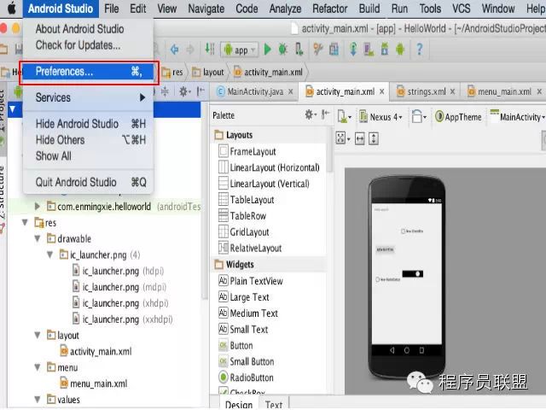Select menu_main.xml in project tree

pos(94,384)
